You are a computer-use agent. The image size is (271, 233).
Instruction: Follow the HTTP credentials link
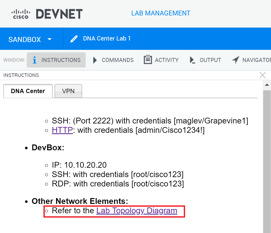(x=62, y=130)
